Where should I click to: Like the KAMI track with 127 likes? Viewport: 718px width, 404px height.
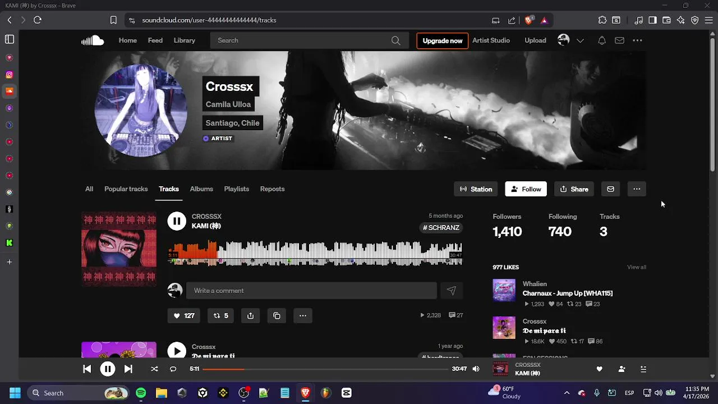183,315
